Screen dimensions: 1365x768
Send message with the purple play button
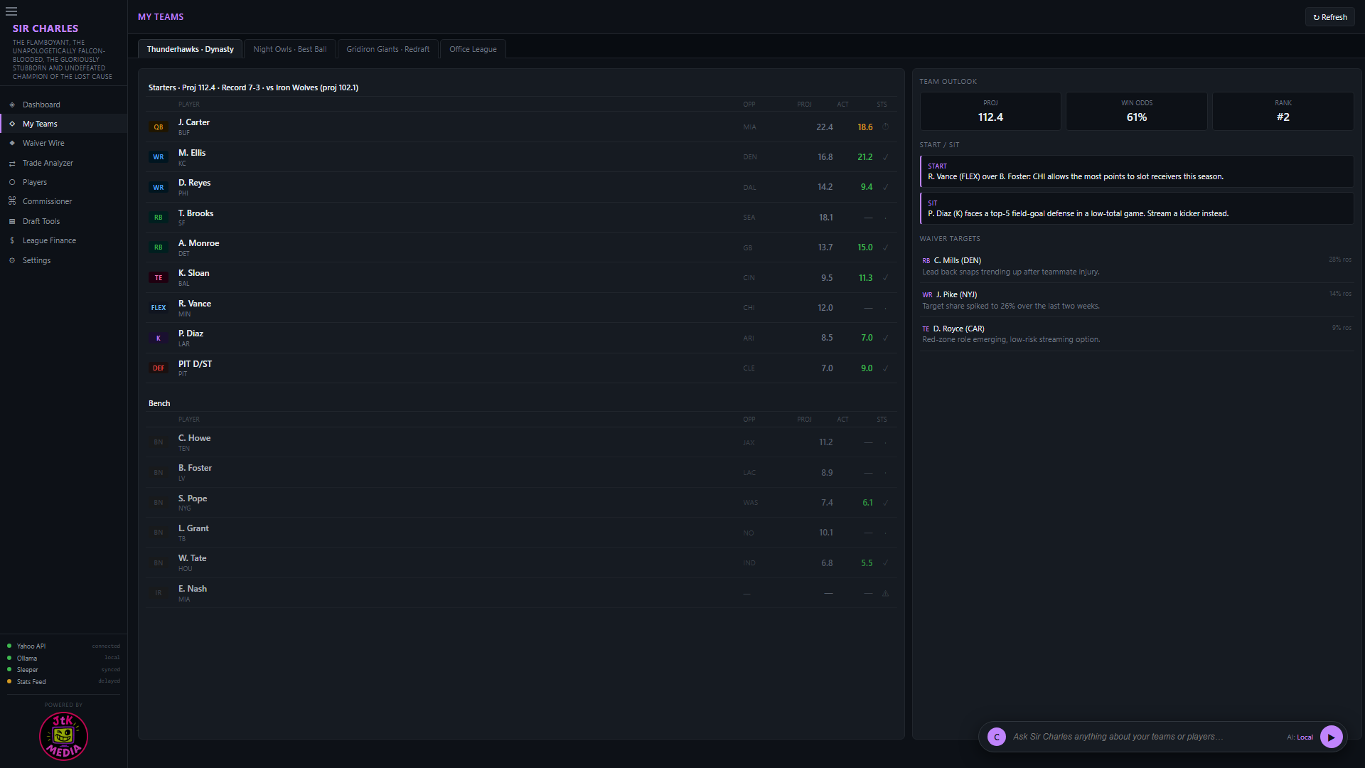(1331, 737)
